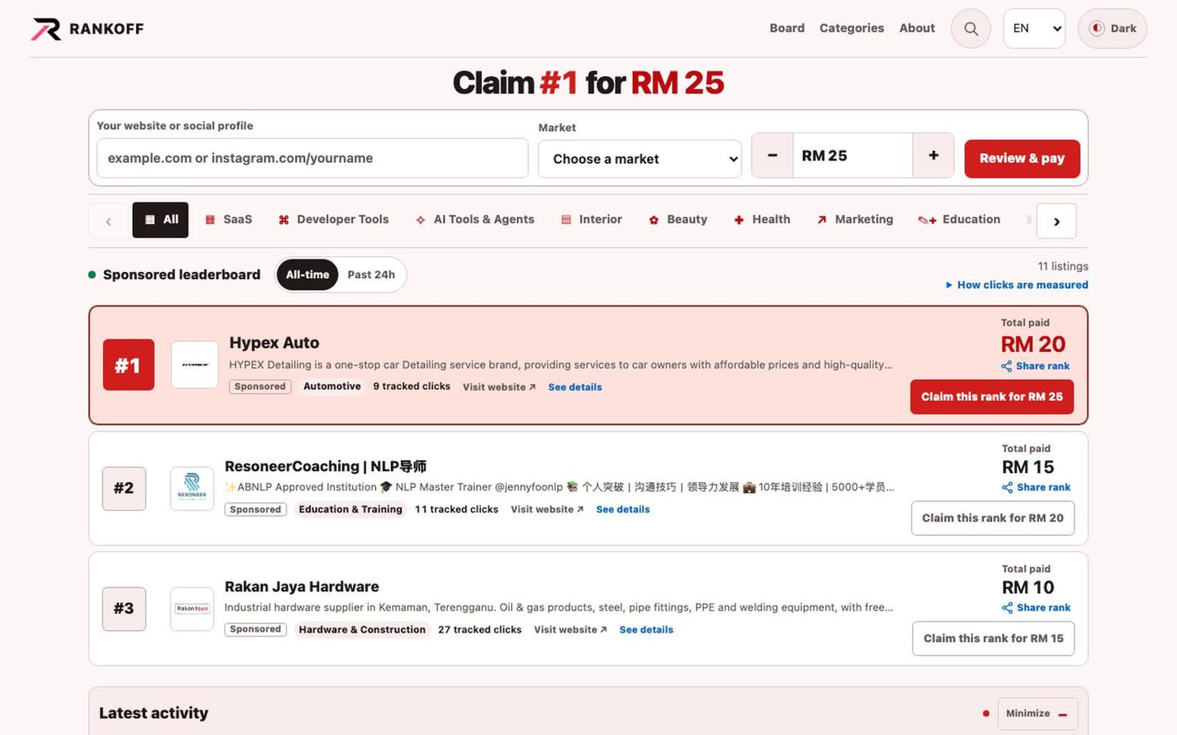Click the Hardware & Construction tag
The image size is (1177, 735).
point(362,629)
